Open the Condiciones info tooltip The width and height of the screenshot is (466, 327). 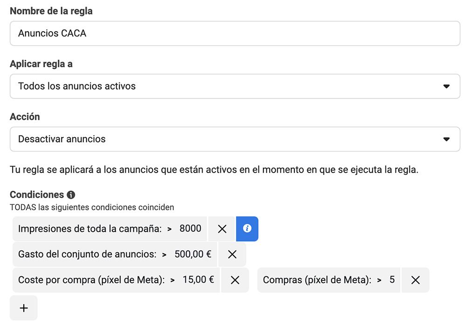coord(70,195)
